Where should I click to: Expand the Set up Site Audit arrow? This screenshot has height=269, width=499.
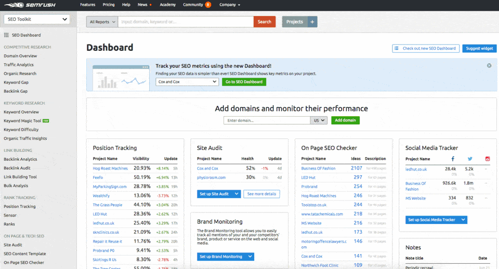click(237, 194)
